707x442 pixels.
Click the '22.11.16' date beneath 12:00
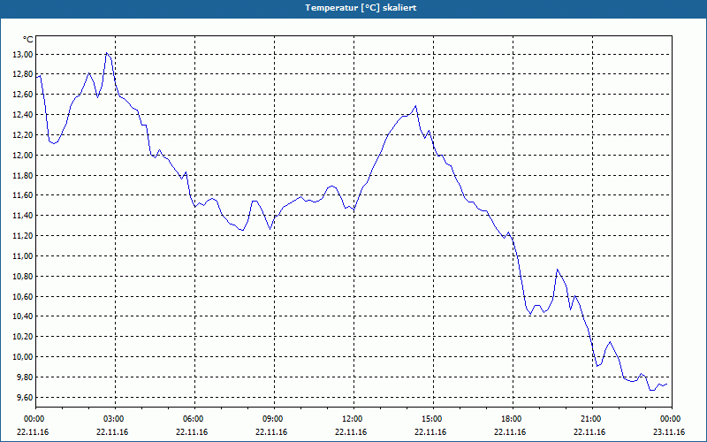pyautogui.click(x=350, y=432)
